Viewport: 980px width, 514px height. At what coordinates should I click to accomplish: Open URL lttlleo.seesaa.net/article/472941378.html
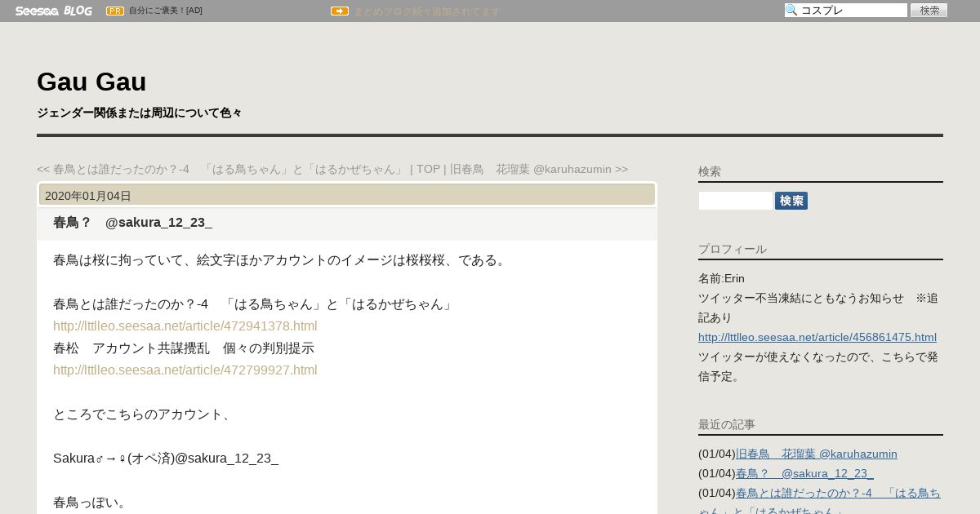[185, 326]
